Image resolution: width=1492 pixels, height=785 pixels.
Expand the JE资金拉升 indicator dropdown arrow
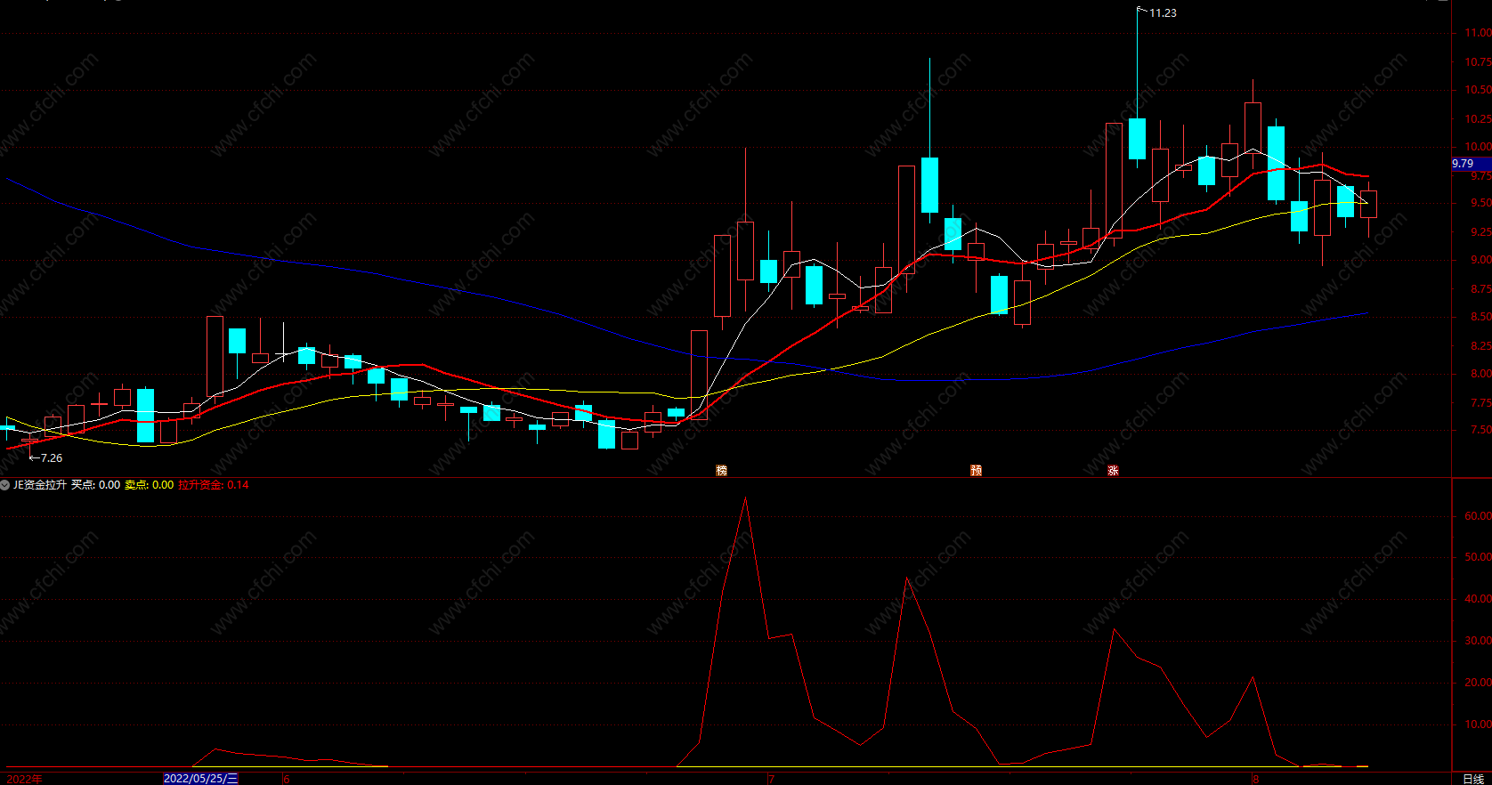[x=5, y=485]
